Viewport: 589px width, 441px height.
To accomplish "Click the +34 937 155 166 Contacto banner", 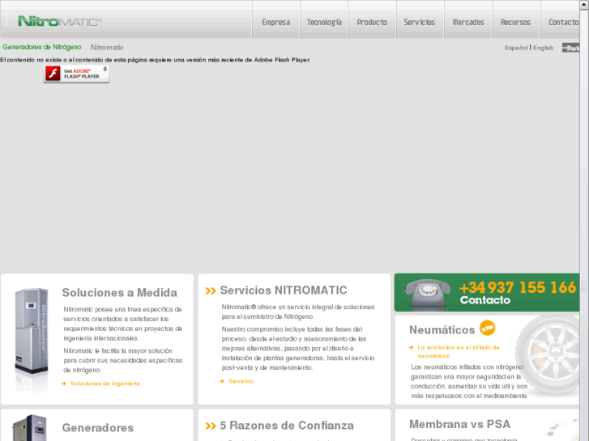I will pos(487,292).
